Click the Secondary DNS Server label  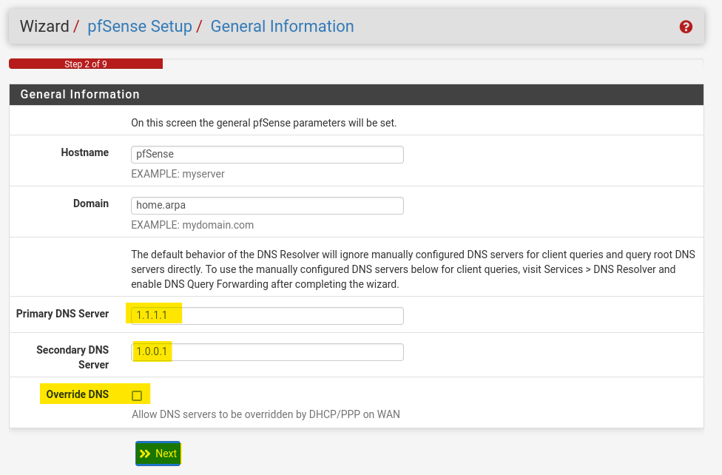pyautogui.click(x=72, y=357)
